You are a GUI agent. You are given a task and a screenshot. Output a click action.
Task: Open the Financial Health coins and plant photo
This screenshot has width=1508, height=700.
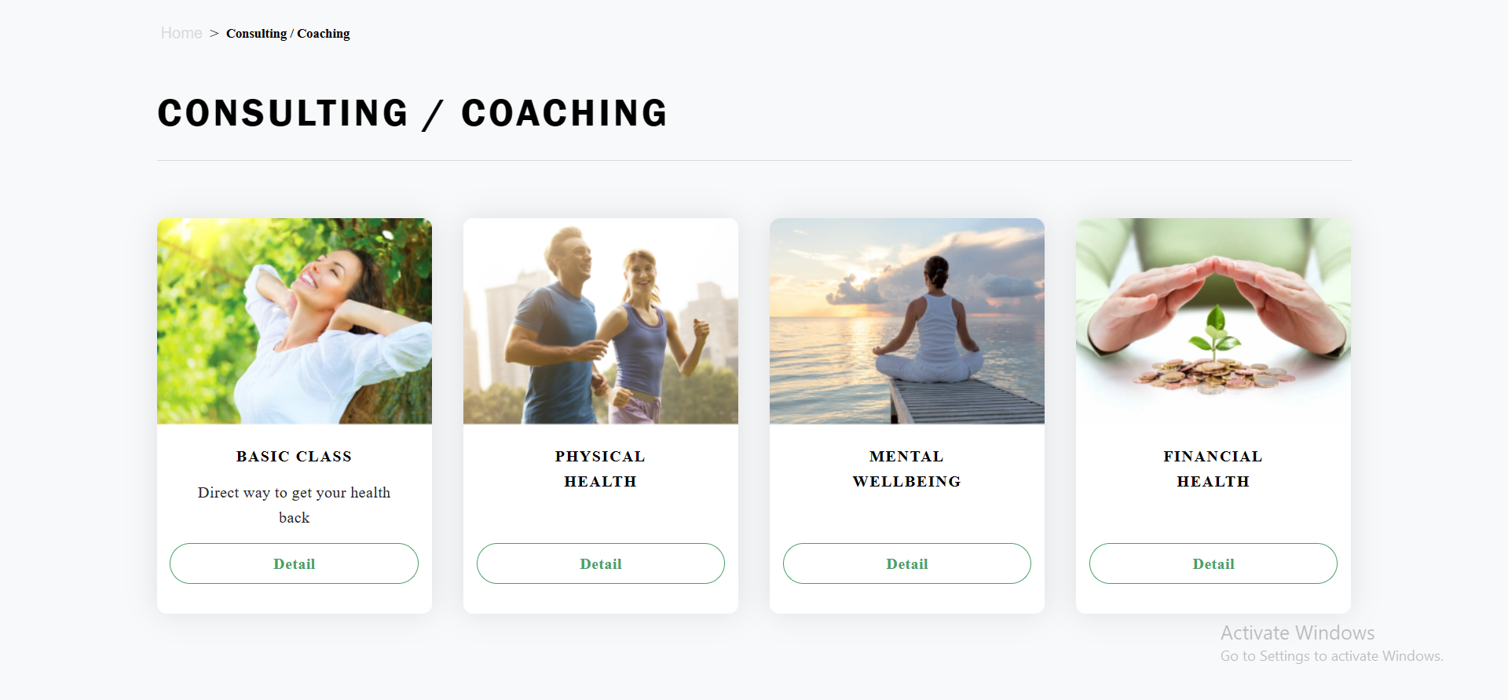pos(1213,321)
